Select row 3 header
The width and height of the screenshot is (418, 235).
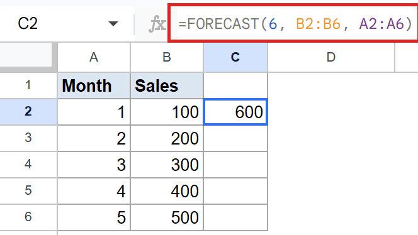[x=28, y=138]
